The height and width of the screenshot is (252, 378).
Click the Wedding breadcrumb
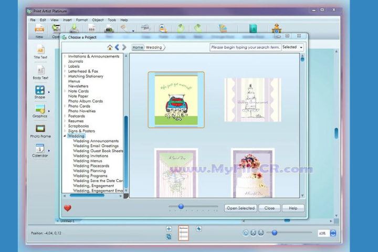click(x=154, y=47)
